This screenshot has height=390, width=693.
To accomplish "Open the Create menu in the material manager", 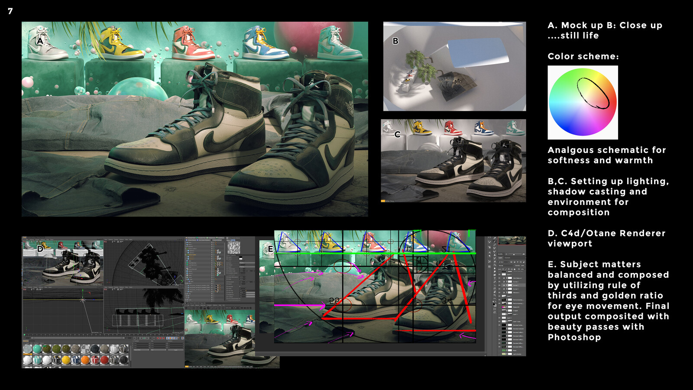I will [27, 343].
